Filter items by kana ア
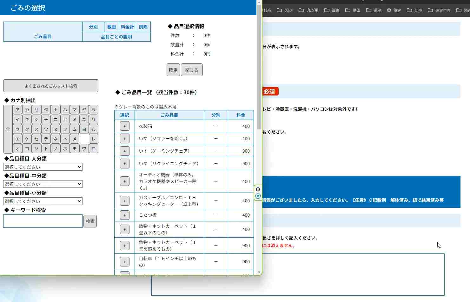This screenshot has height=302, width=470. (x=17, y=110)
